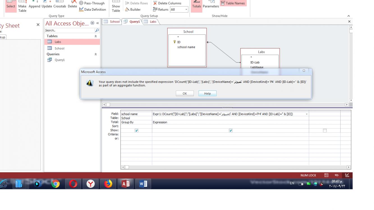This screenshot has width=374, height=210.
Task: Toggle Table Names display
Action: point(233,3)
